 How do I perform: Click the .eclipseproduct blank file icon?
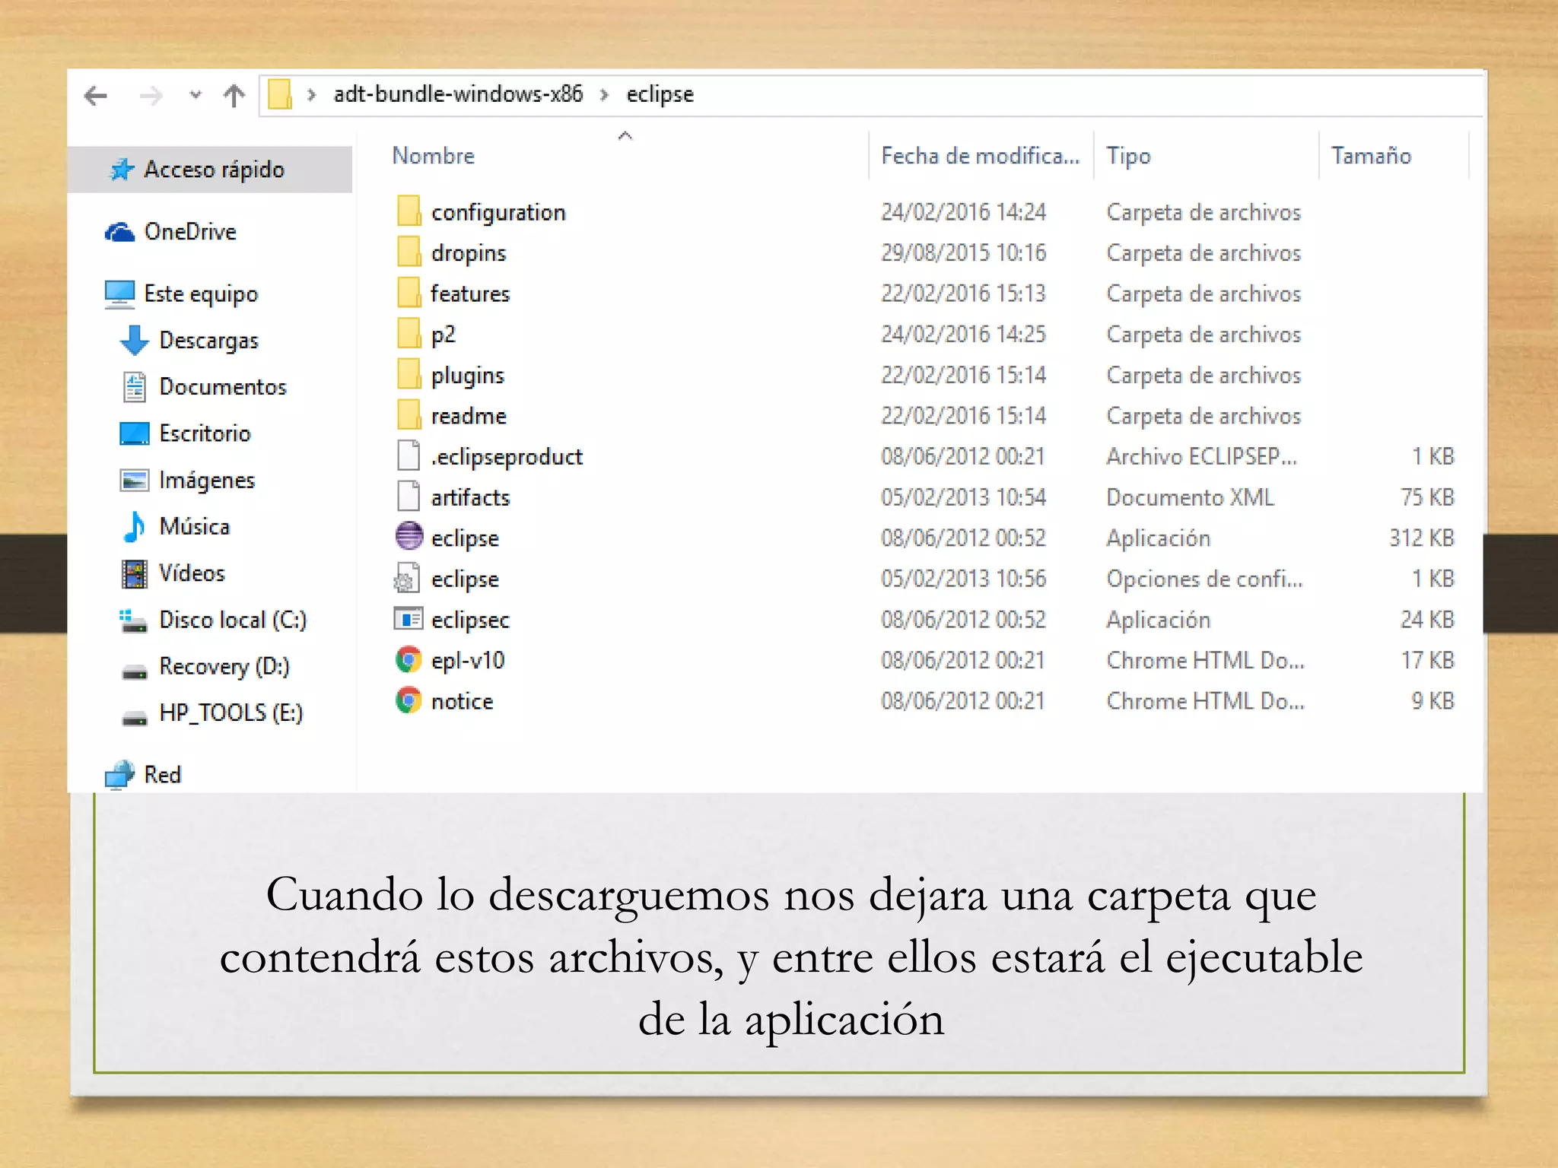(409, 456)
